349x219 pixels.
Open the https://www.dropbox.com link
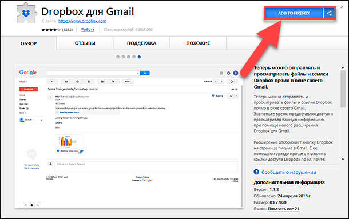[x=82, y=21]
